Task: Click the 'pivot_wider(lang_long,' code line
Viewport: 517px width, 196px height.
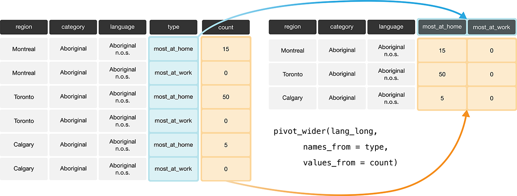Action: [x=328, y=131]
